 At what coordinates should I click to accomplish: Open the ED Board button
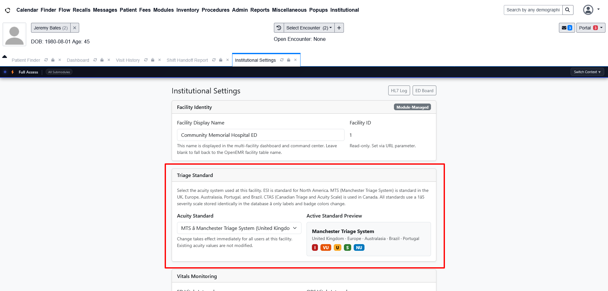click(424, 91)
